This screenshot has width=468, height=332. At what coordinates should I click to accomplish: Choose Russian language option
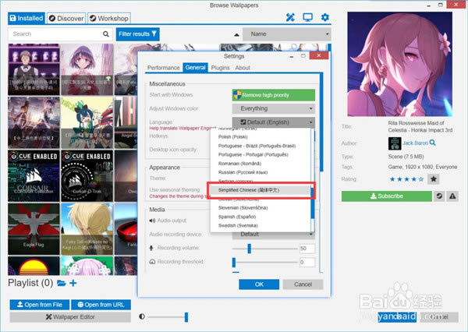[261, 172]
